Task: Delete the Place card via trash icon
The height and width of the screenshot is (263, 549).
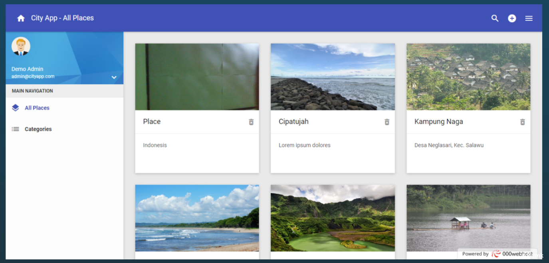Action: click(x=251, y=122)
